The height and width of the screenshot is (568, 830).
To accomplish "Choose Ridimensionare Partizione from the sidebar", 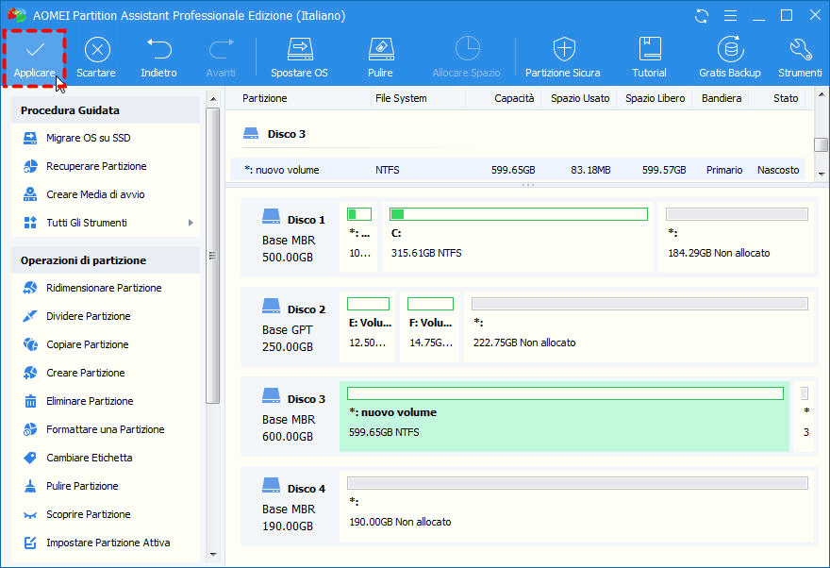I will click(104, 288).
